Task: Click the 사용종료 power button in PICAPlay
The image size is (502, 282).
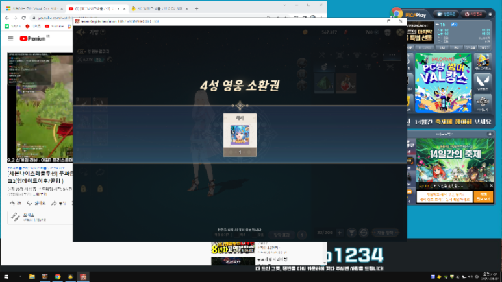Action: pos(473,14)
